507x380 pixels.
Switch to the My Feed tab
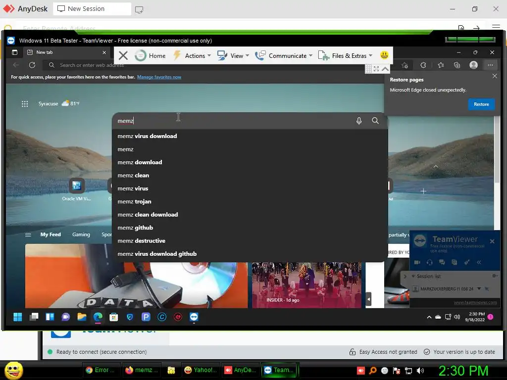[51, 235]
